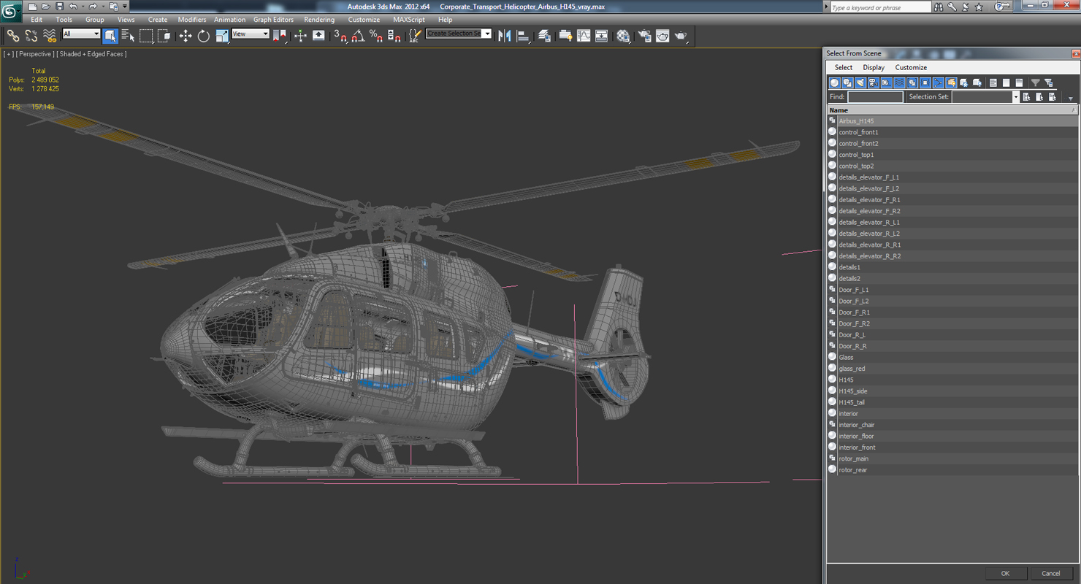Click the keyword search field

coord(880,7)
